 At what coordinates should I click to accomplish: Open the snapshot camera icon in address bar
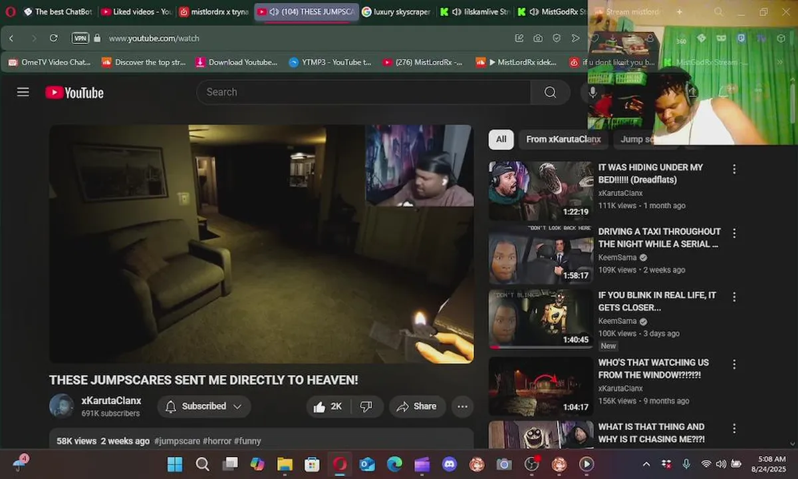pos(538,38)
